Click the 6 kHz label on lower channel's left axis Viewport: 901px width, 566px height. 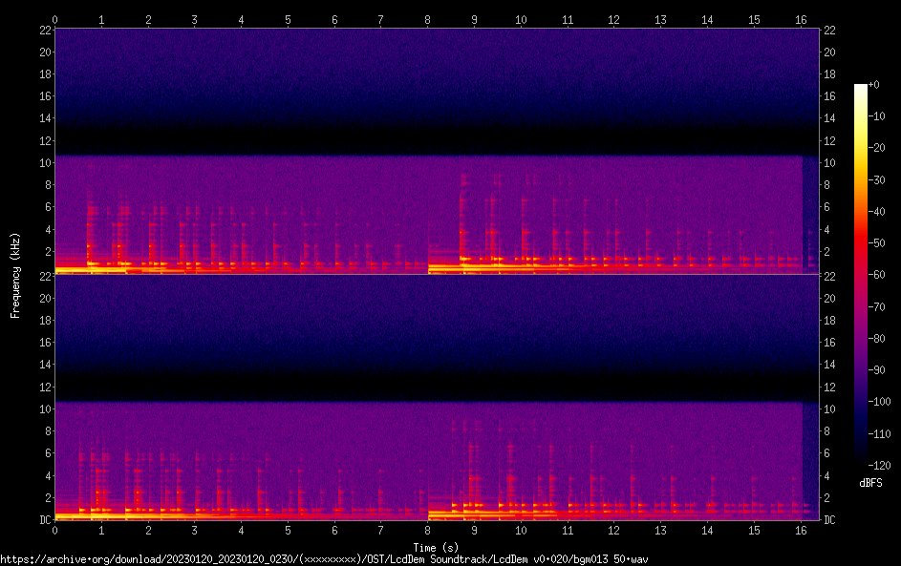point(44,453)
